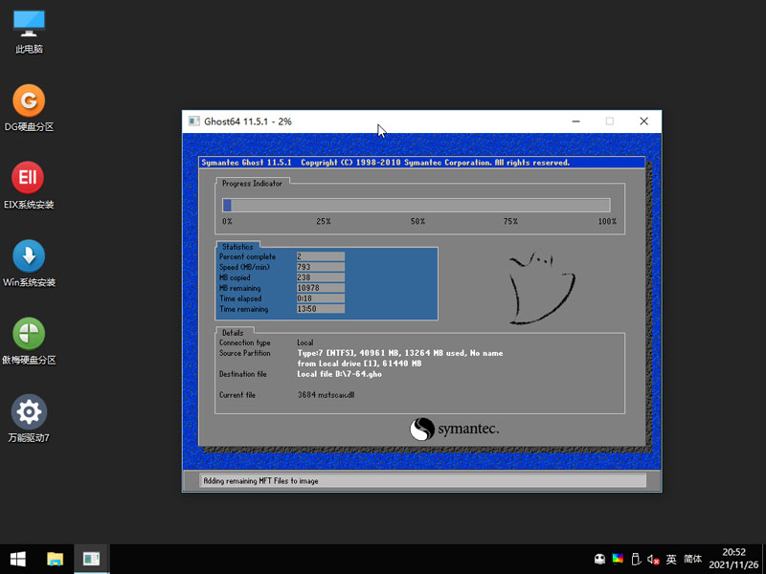This screenshot has width=766, height=574.
Task: Close the Ghost64 window
Action: point(643,121)
